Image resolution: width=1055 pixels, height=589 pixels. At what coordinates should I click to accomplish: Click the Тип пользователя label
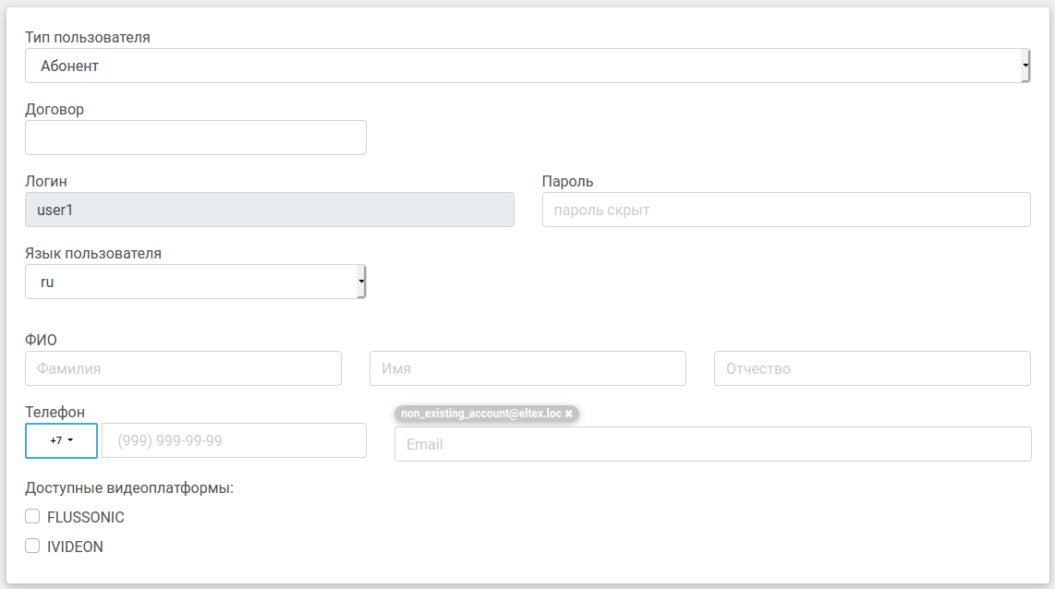(88, 38)
